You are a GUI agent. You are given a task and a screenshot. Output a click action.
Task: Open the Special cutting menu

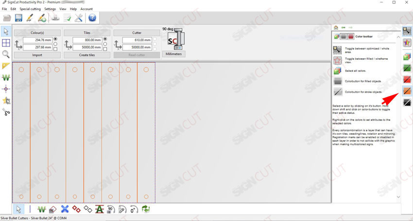point(30,9)
